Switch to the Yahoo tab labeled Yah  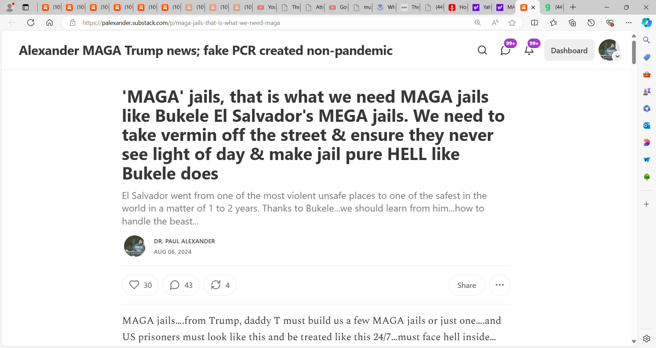click(x=481, y=7)
